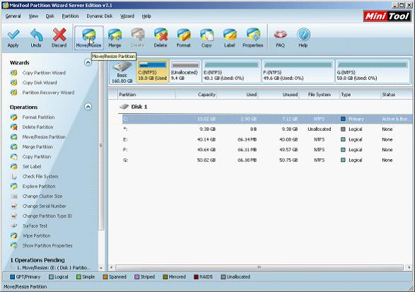Click the Merge toolbar icon

pyautogui.click(x=115, y=35)
